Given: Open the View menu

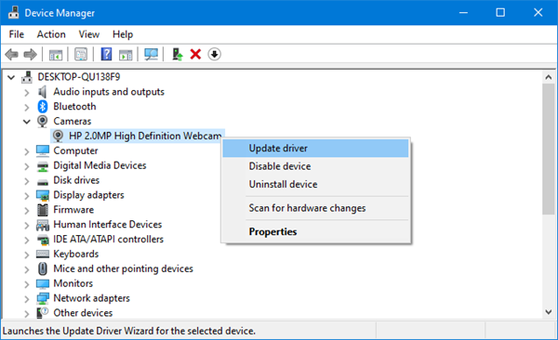Looking at the screenshot, I should pyautogui.click(x=89, y=34).
